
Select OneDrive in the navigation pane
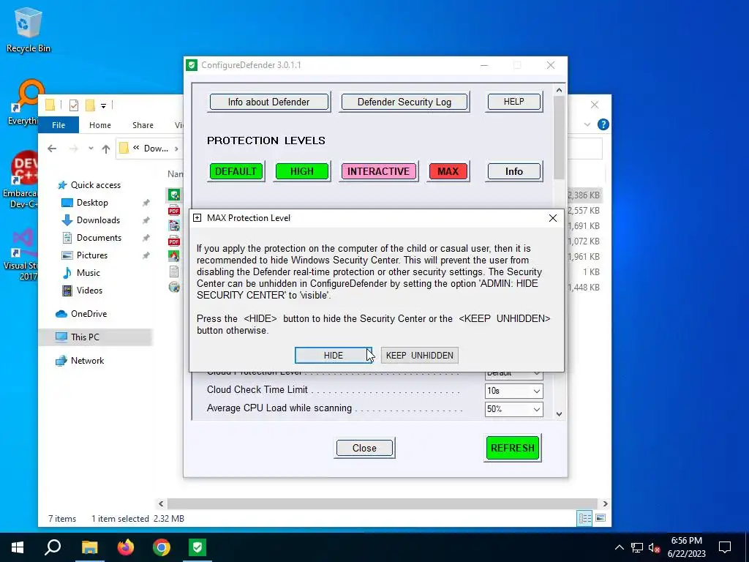click(x=89, y=313)
